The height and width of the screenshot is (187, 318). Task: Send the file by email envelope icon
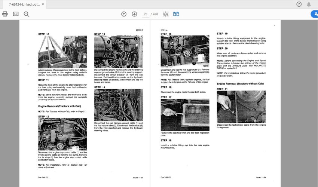(16, 14)
